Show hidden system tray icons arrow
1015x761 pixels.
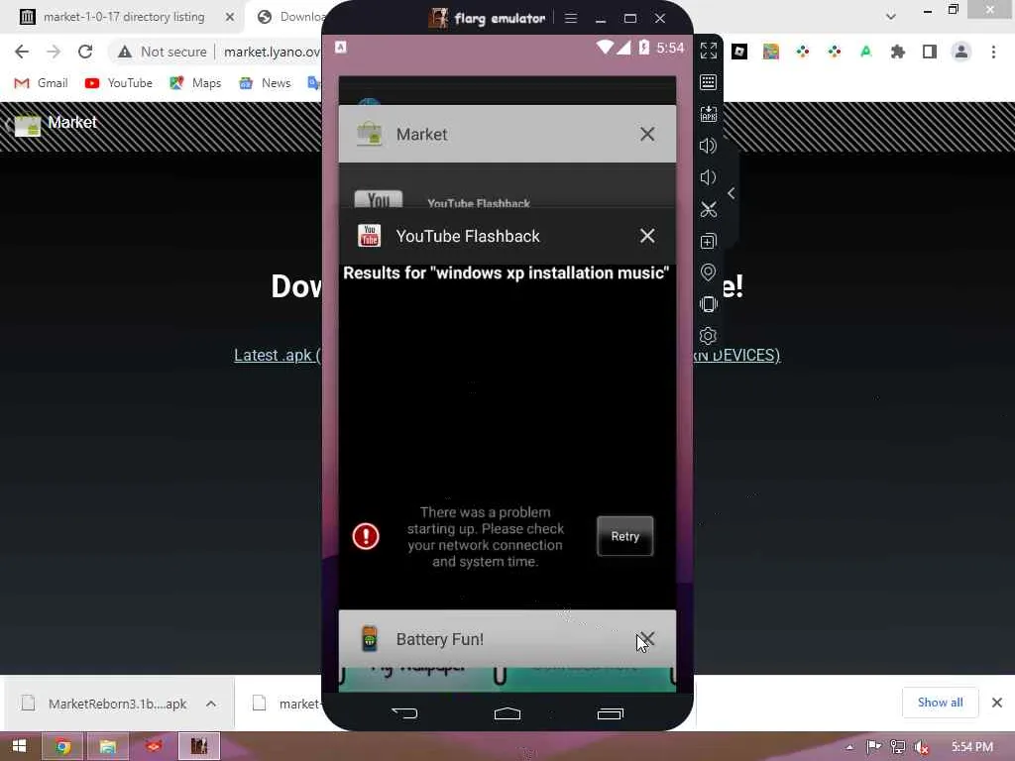coord(849,747)
